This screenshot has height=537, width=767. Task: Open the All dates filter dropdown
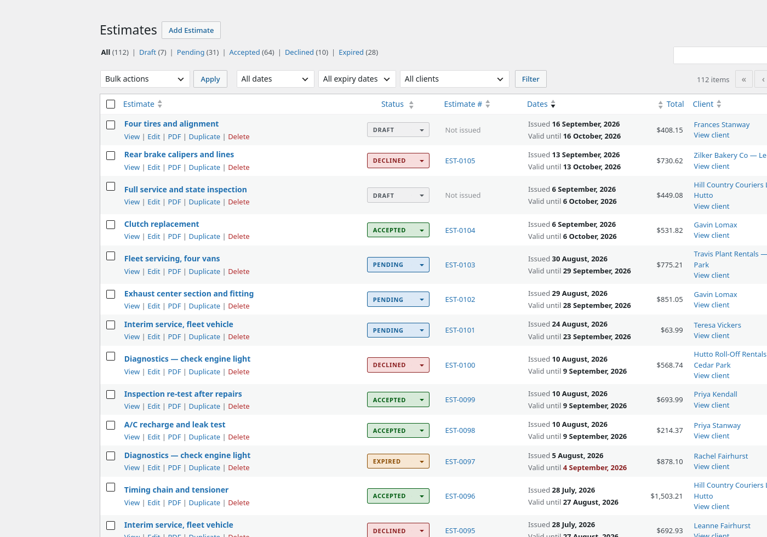point(276,79)
